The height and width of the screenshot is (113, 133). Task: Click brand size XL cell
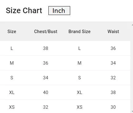(x=79, y=92)
